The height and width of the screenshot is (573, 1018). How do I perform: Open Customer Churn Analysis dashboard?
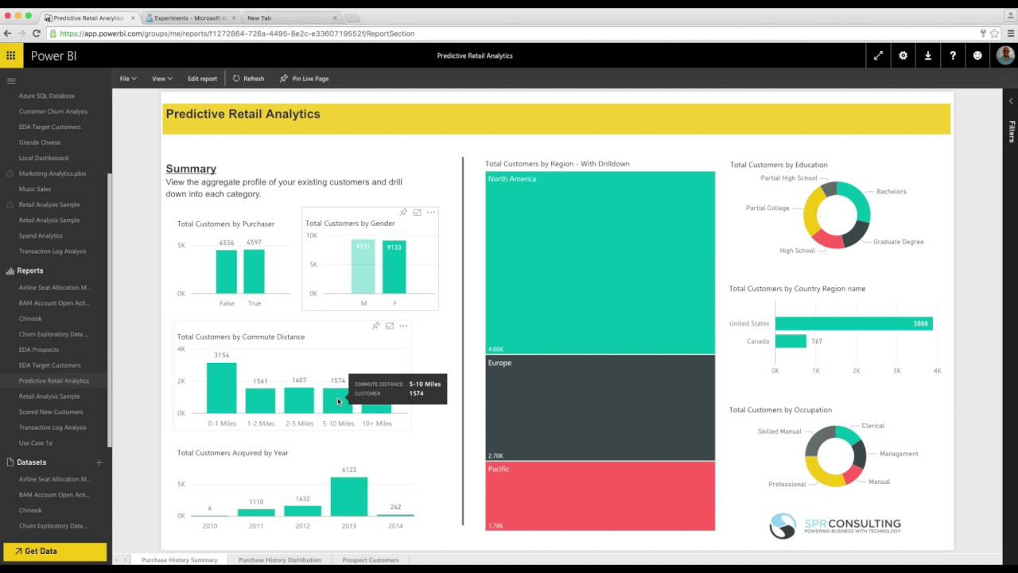(x=53, y=111)
